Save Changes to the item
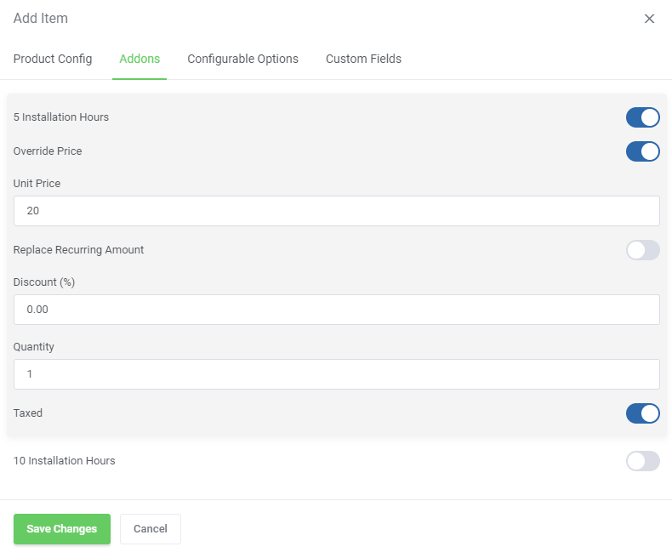This screenshot has height=558, width=672. 62,529
